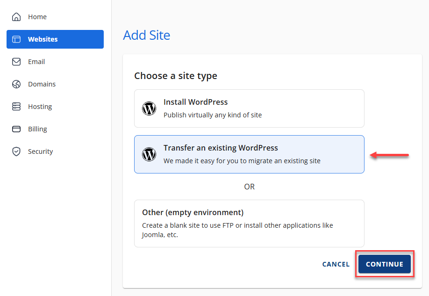The height and width of the screenshot is (296, 429).
Task: Pick the Other (empty environment) option
Action: [249, 224]
